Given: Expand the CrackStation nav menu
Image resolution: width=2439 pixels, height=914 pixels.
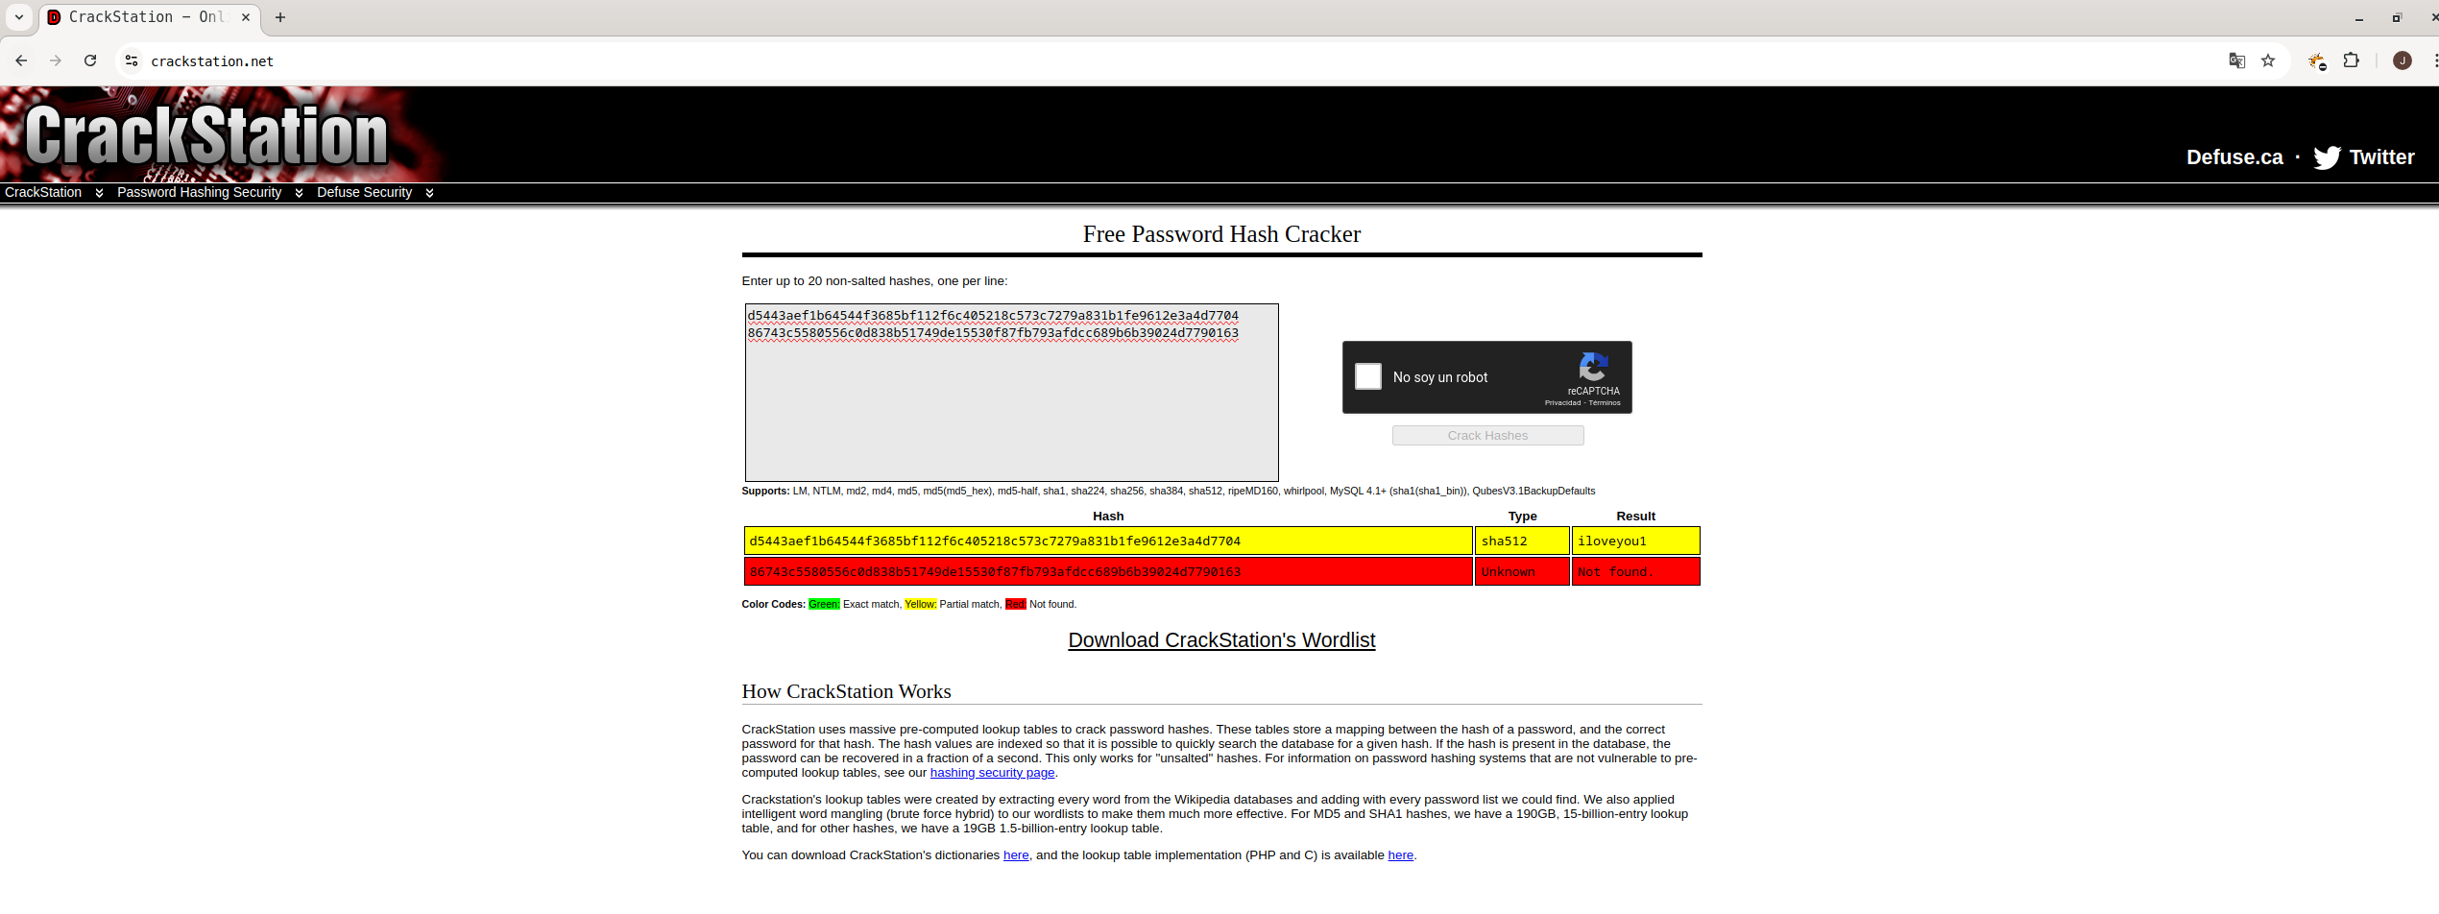Looking at the screenshot, I should (x=53, y=192).
